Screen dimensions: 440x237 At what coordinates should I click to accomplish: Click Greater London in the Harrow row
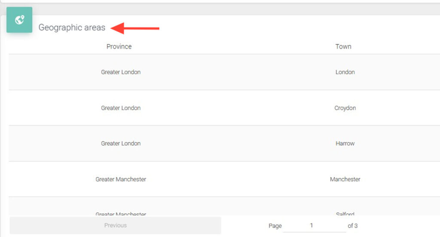121,144
